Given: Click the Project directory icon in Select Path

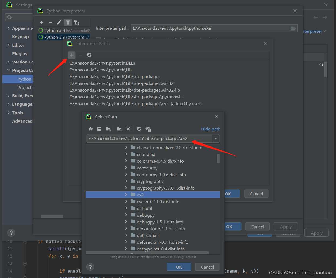Looking at the screenshot, I should (x=108, y=129).
